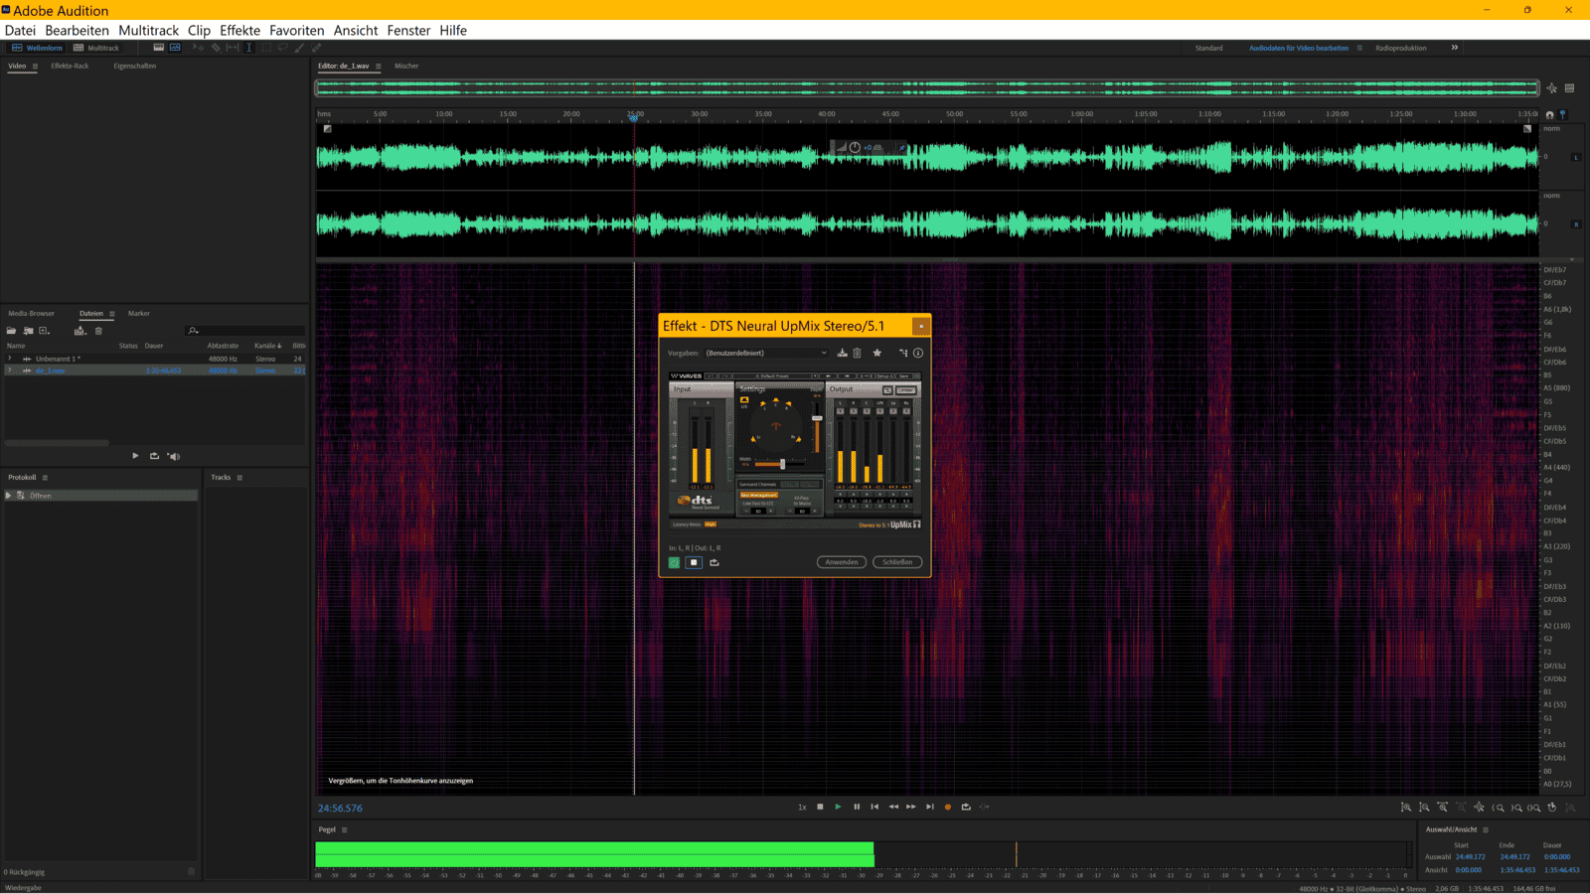Viewport: 1590px width, 894px height.
Task: Select the Lasso Selection tool
Action: tap(283, 48)
